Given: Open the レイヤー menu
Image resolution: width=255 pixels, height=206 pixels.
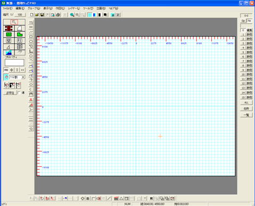Looking at the screenshot, I should [x=74, y=8].
